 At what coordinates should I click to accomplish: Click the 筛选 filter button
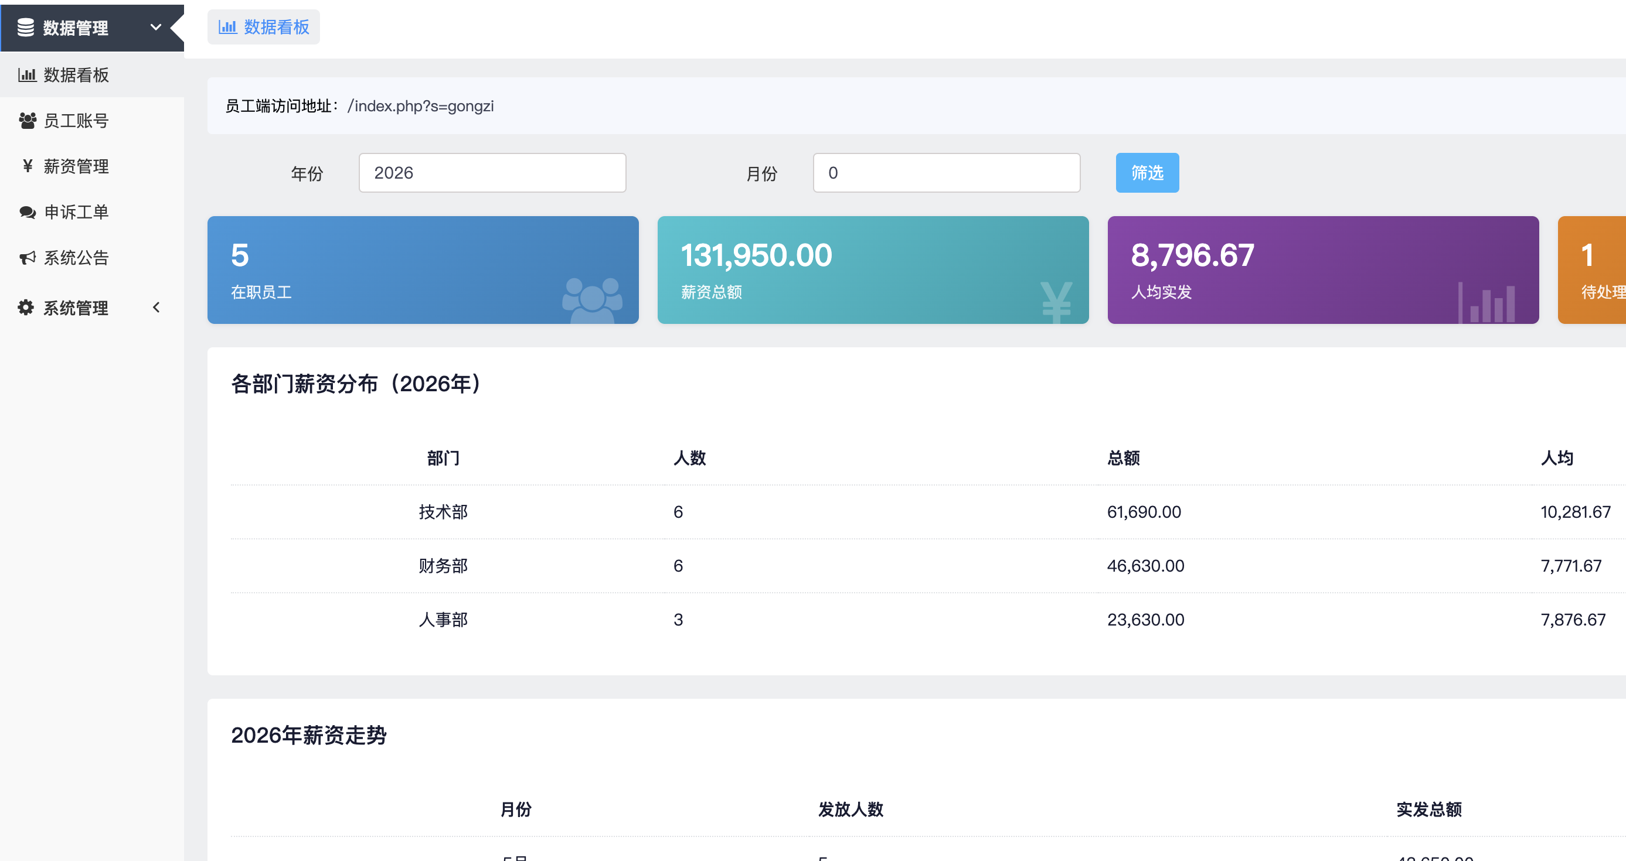point(1147,173)
